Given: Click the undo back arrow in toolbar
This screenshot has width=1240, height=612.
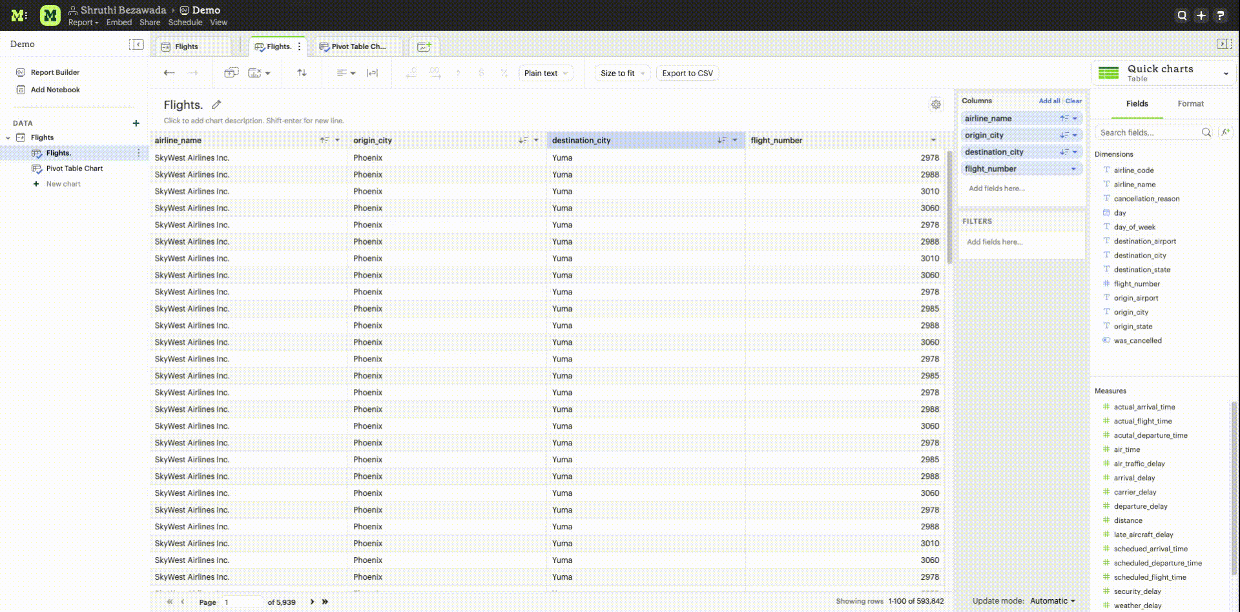Looking at the screenshot, I should 169,73.
